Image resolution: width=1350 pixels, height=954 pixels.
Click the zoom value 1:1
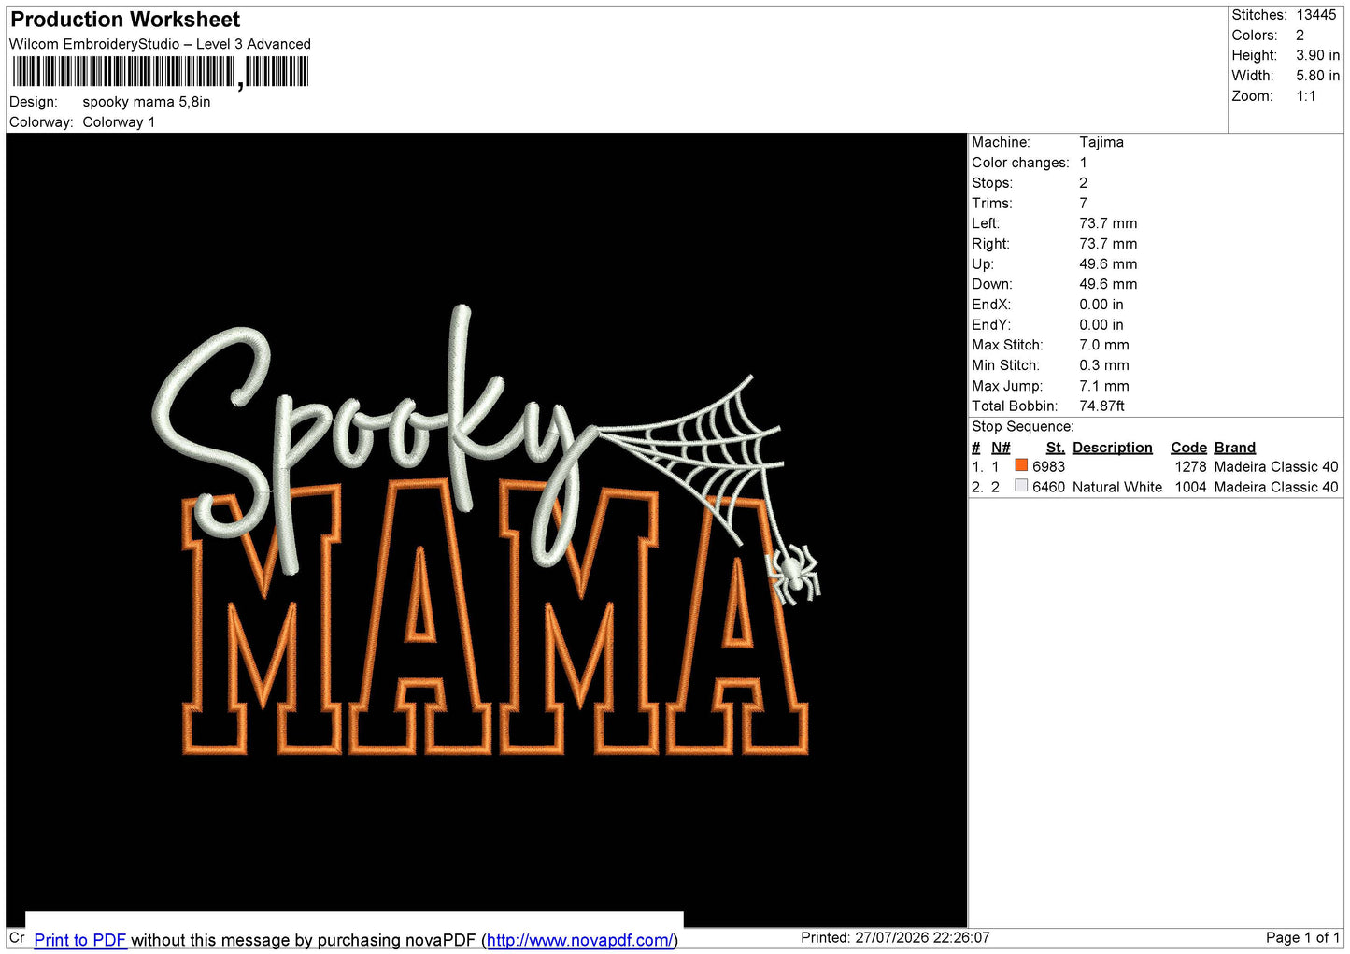(x=1305, y=96)
